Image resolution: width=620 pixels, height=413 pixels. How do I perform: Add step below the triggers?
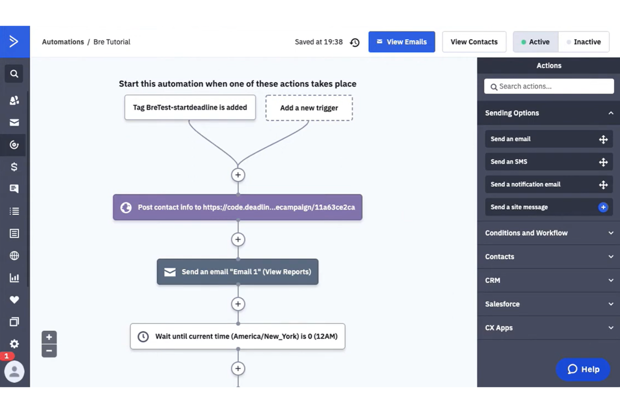[238, 175]
